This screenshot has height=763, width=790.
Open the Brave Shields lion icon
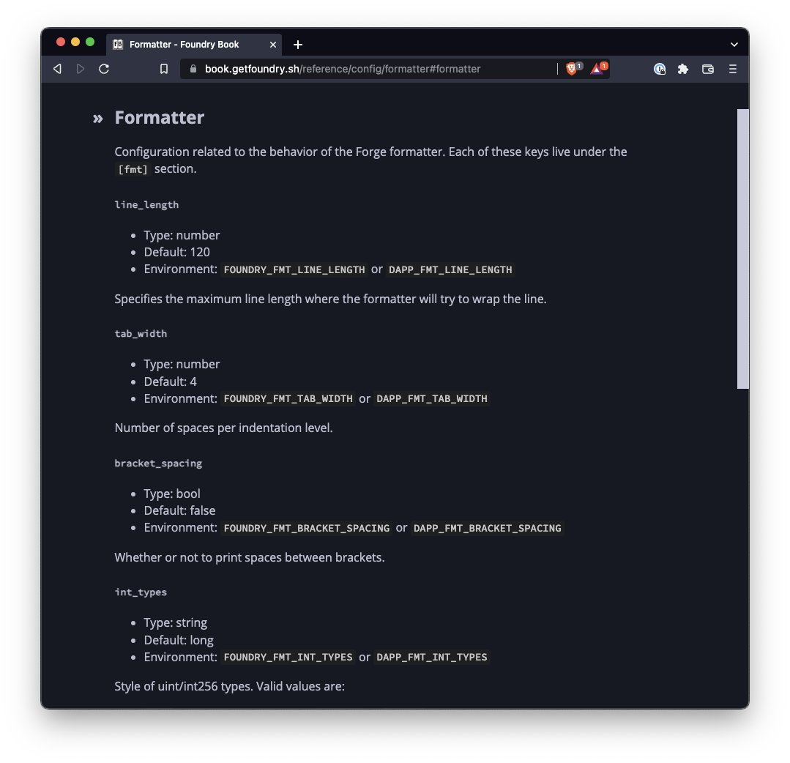tap(573, 69)
